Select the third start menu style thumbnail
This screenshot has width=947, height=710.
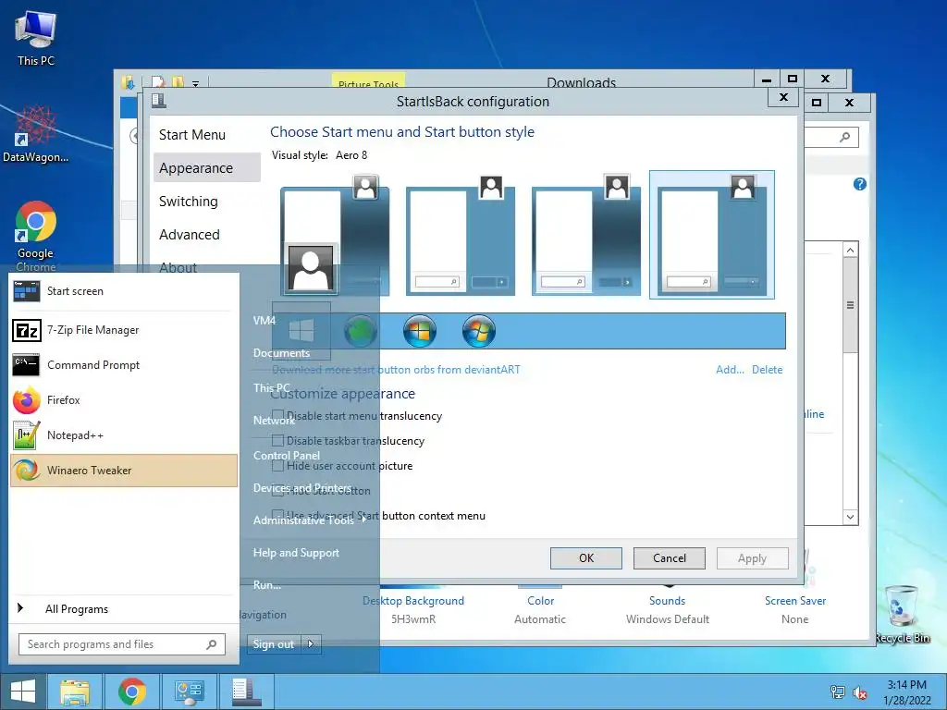point(585,235)
